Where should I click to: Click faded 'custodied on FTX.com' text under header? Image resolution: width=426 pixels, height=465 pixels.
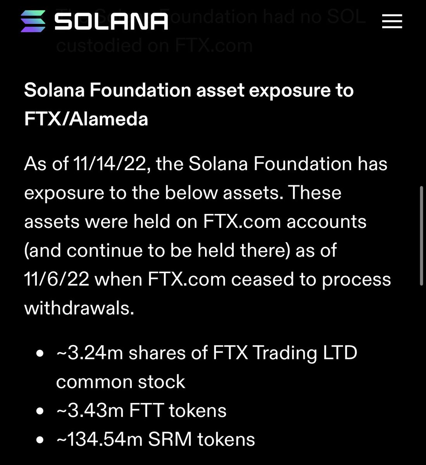[x=154, y=46]
